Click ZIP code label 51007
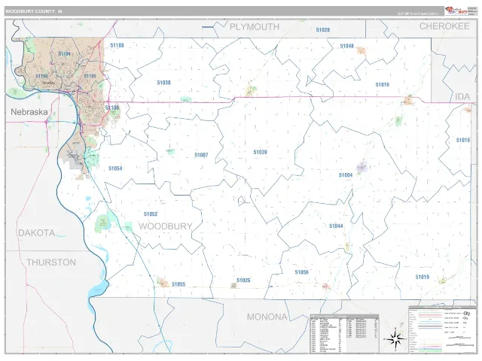 pyautogui.click(x=201, y=155)
